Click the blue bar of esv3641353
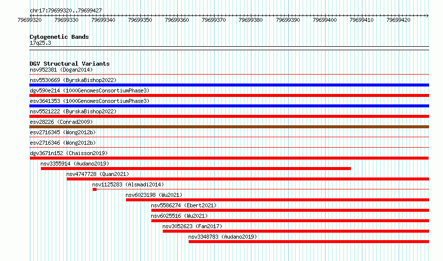The image size is (443, 261). pos(229,106)
